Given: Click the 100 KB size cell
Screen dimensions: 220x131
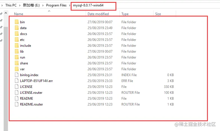Looking at the screenshot, I should (169, 93).
